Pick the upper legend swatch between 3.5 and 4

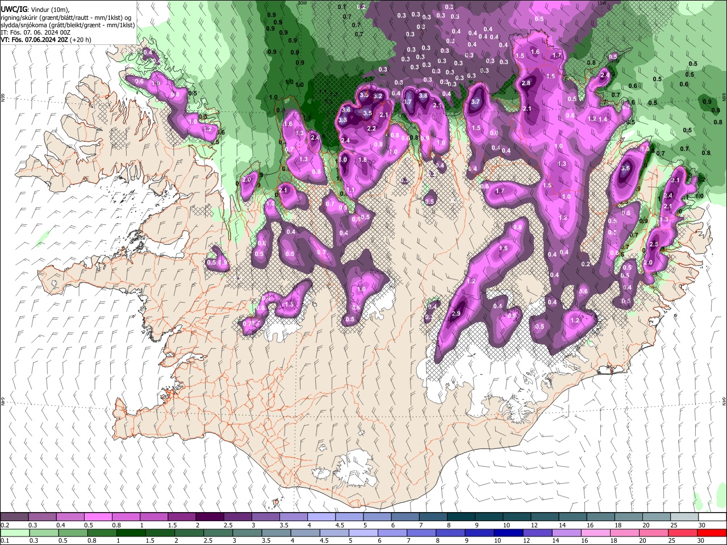coord(293,517)
